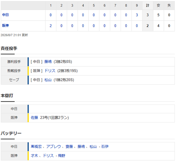Open 中日 1st inning score of 0
177x163 pixels.
tap(51, 15)
